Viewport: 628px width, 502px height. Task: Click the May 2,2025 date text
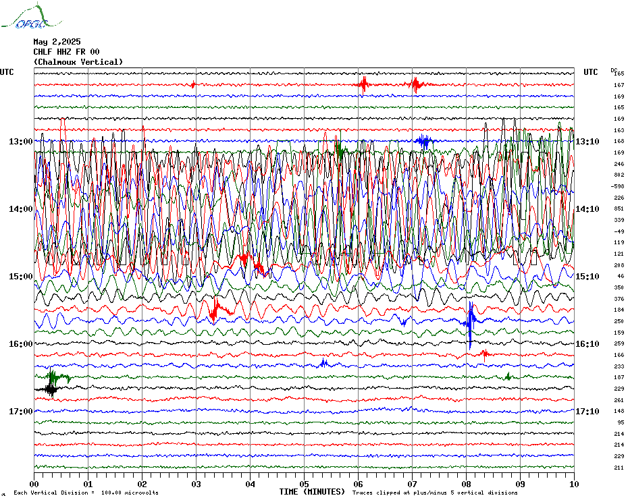[57, 42]
